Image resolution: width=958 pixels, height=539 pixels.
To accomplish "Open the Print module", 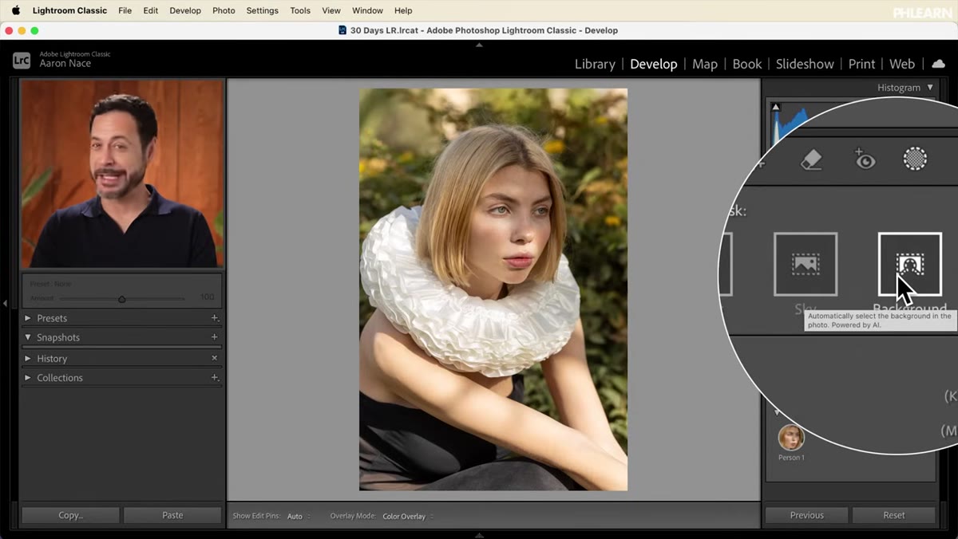I will [x=861, y=64].
